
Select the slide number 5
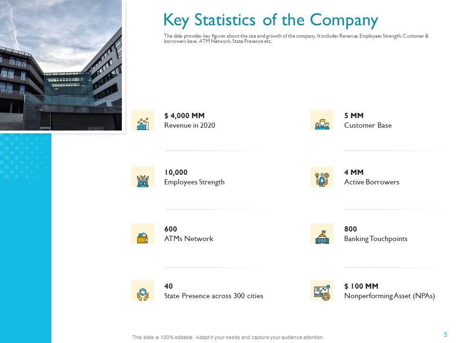pyautogui.click(x=446, y=334)
